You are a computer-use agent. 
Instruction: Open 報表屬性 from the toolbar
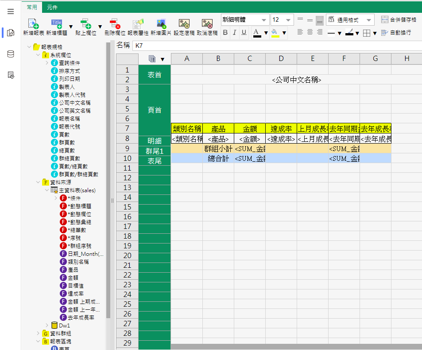[138, 27]
